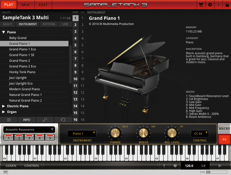Screen dimensions: 231x175
Task: Open the INSTRUMENT browser tab
Action: point(27,24)
